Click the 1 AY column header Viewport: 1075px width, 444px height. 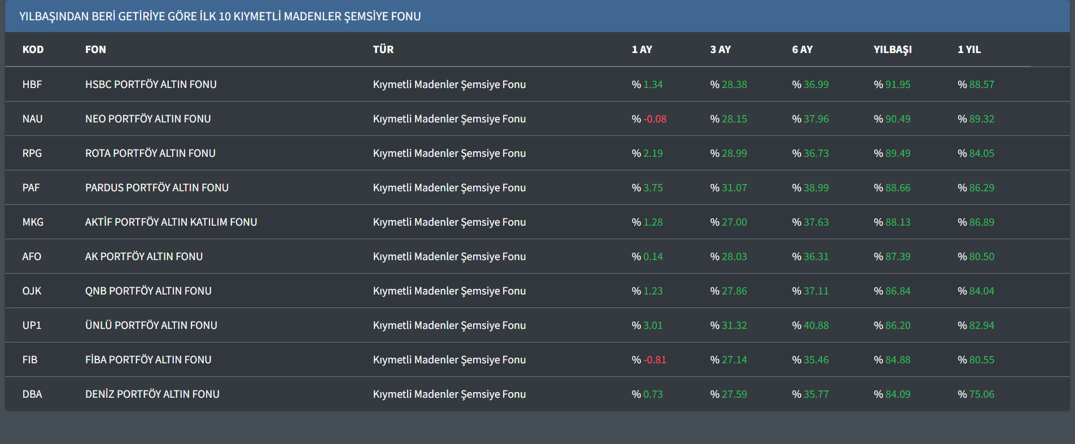(x=641, y=50)
